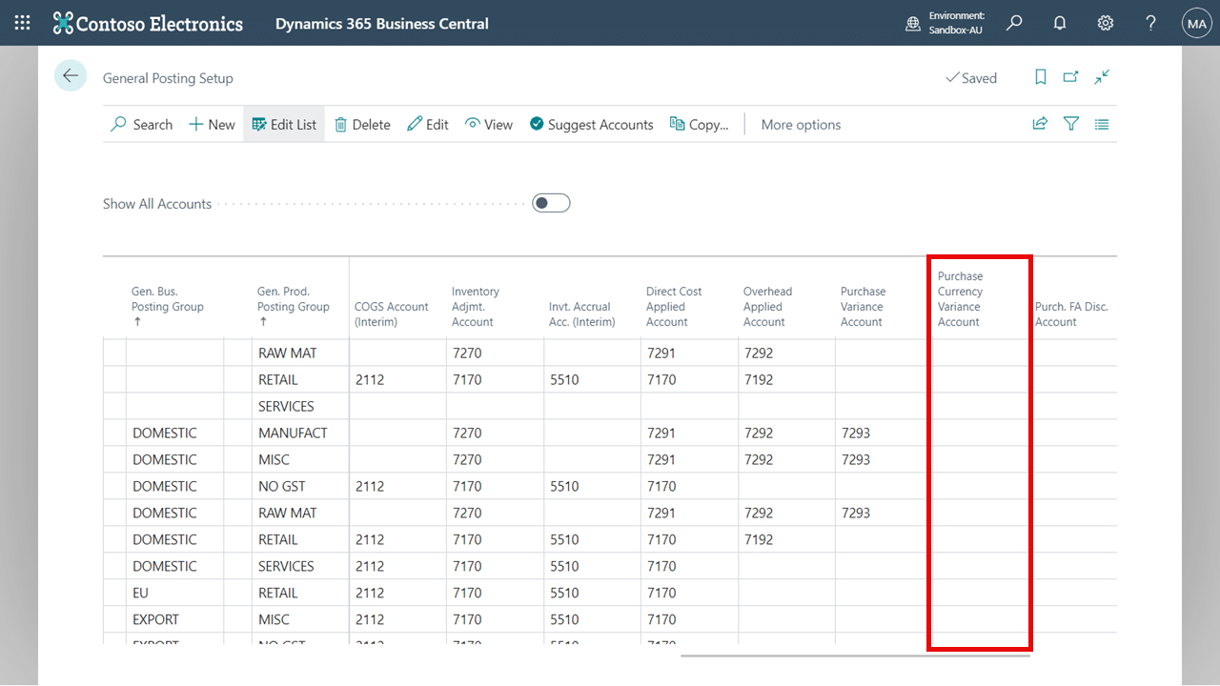This screenshot has height=686, width=1220.
Task: Open notifications bell
Action: tap(1060, 23)
